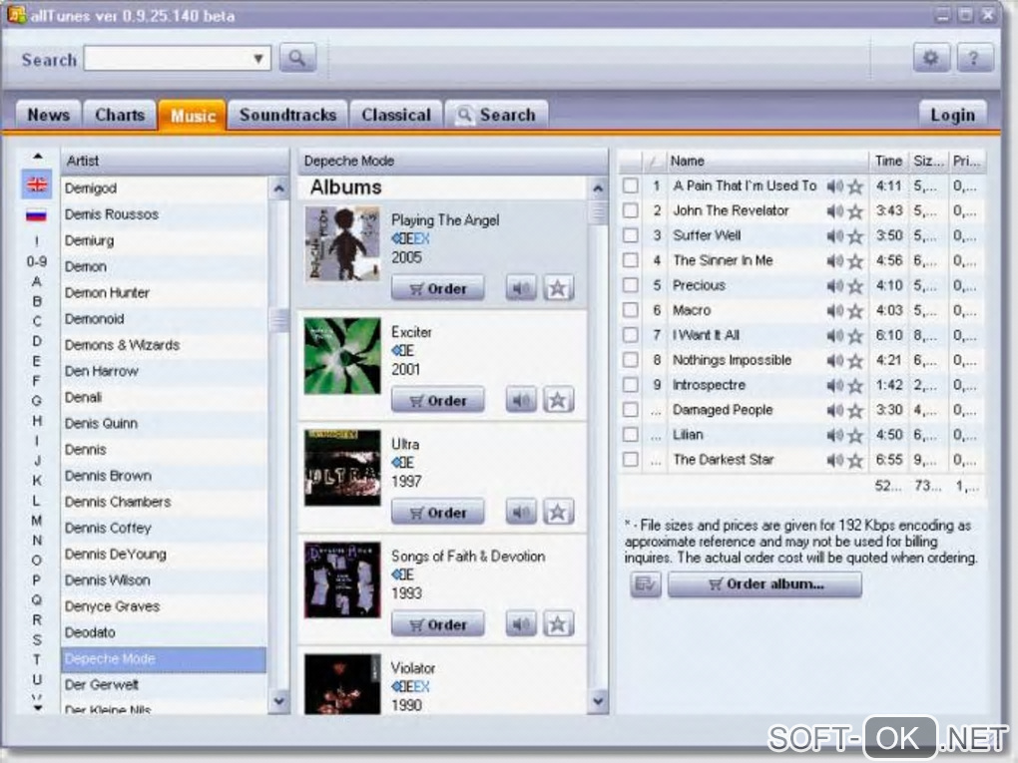
Task: Order the Exciter album
Action: tap(438, 400)
